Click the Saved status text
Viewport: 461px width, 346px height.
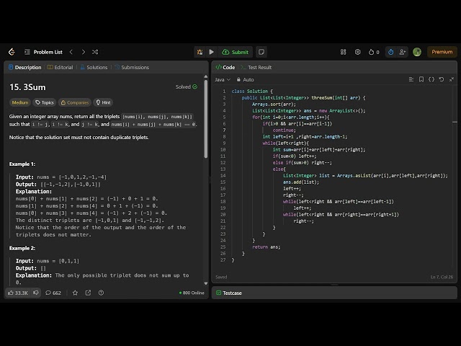pos(221,277)
